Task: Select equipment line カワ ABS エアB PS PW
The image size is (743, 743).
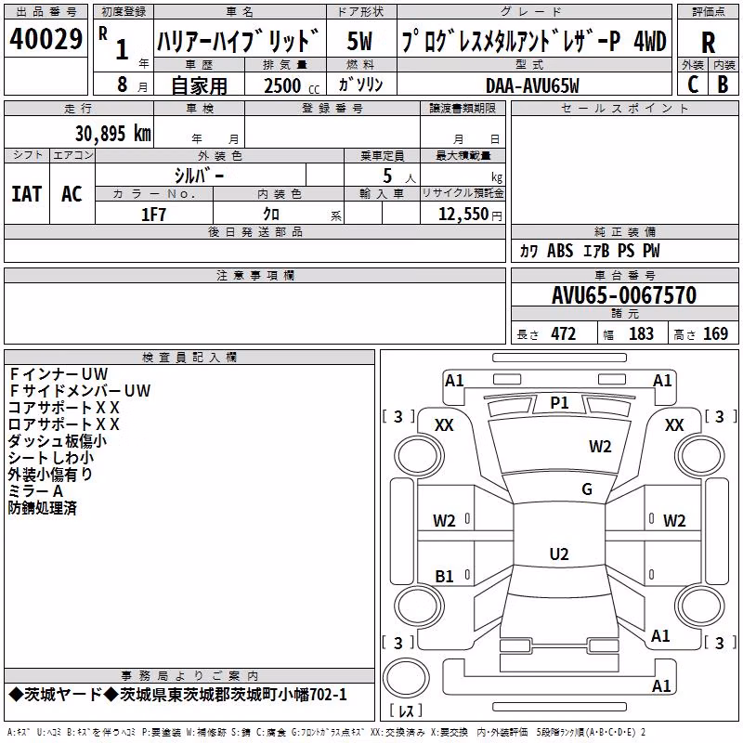Action: coord(589,251)
